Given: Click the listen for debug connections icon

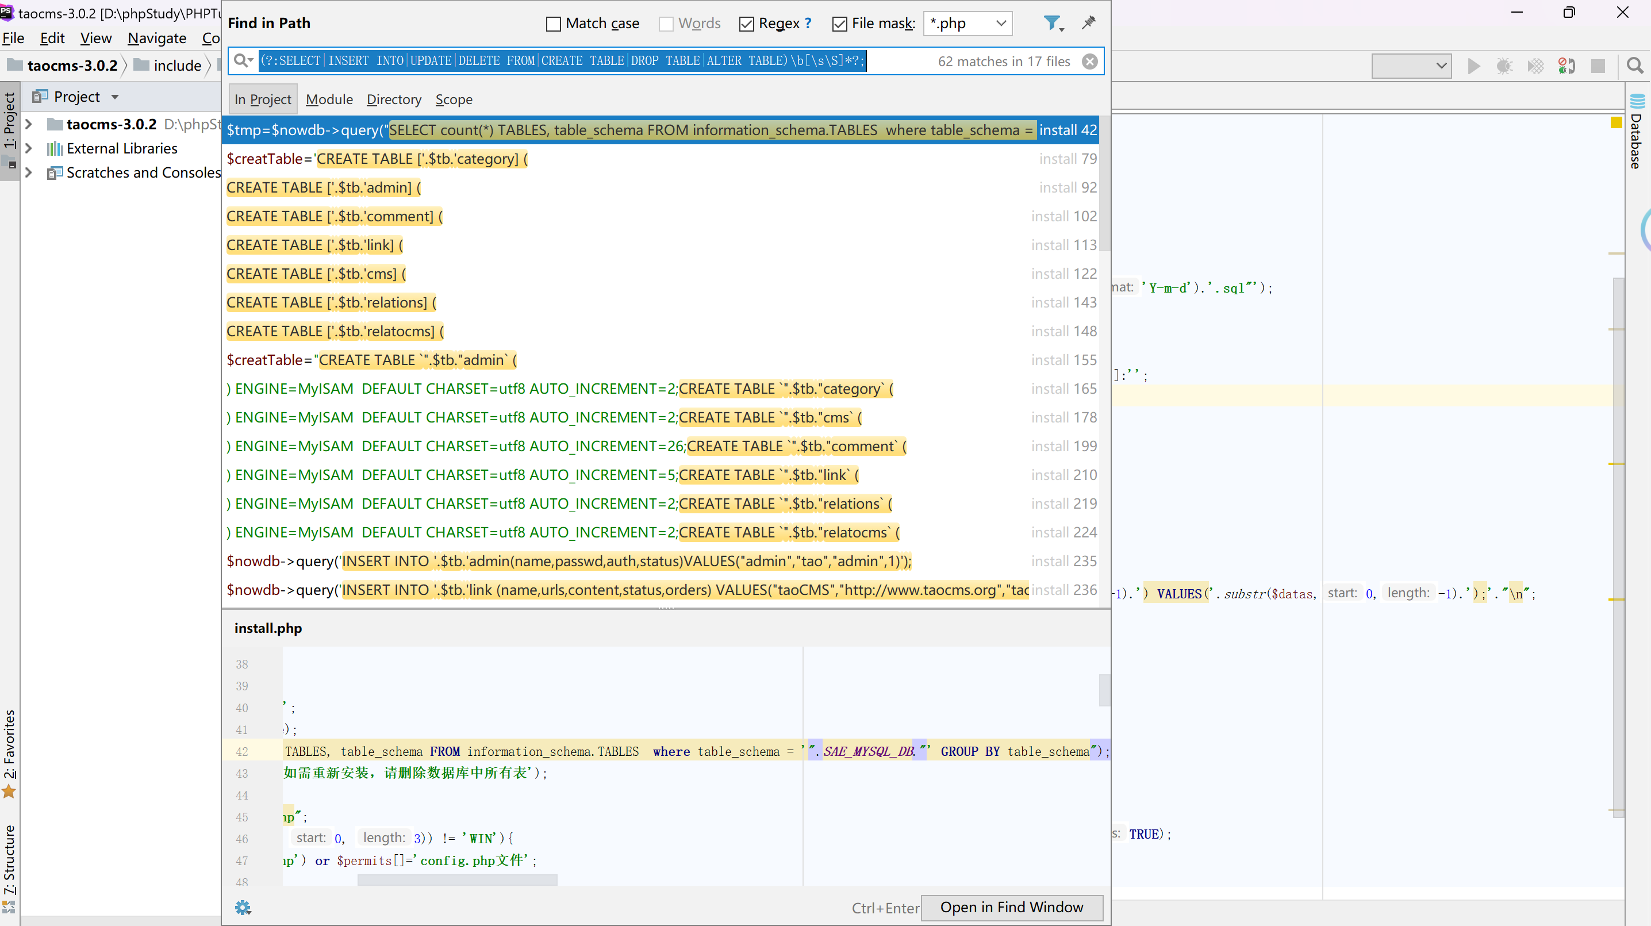Looking at the screenshot, I should pyautogui.click(x=1566, y=66).
